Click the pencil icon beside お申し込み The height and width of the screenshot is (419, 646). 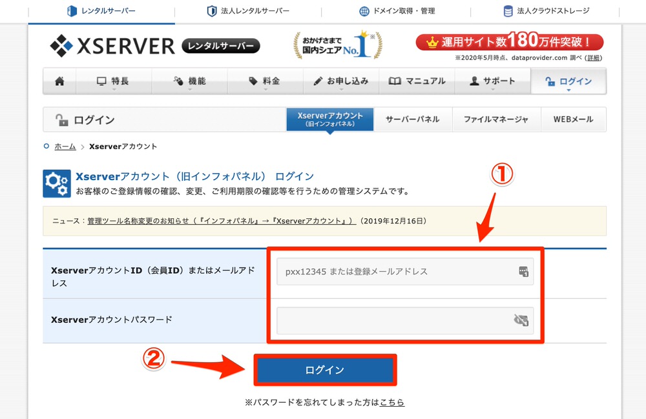[x=318, y=81]
